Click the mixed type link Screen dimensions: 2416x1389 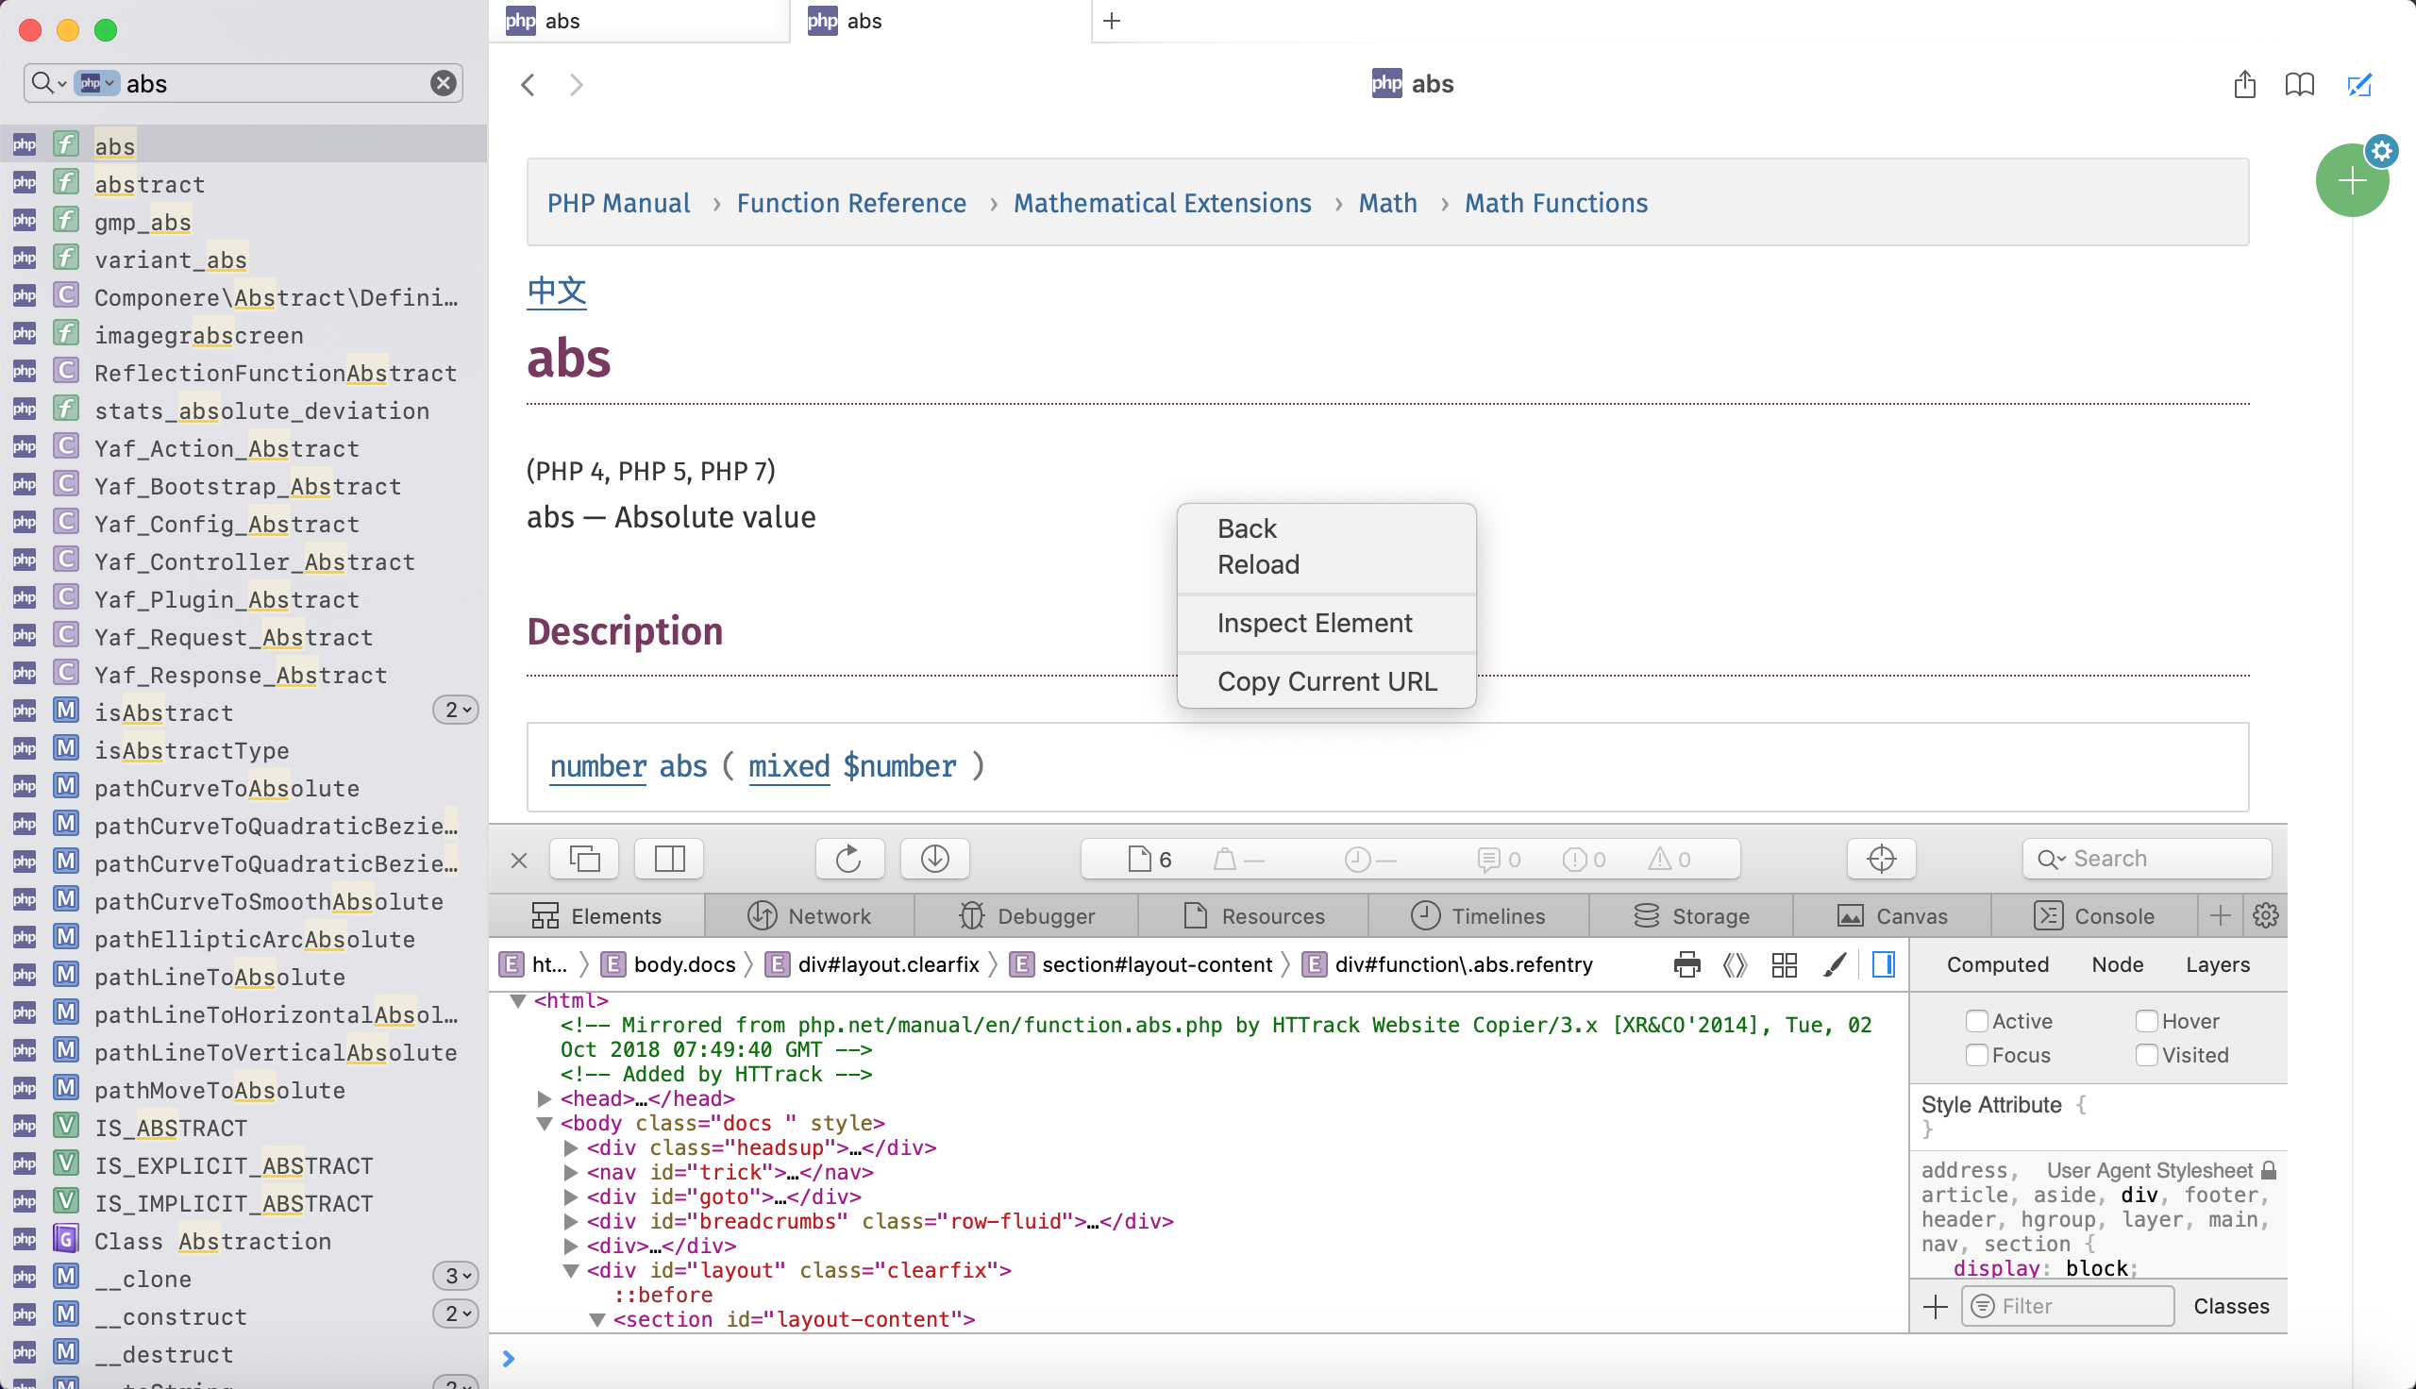point(789,766)
